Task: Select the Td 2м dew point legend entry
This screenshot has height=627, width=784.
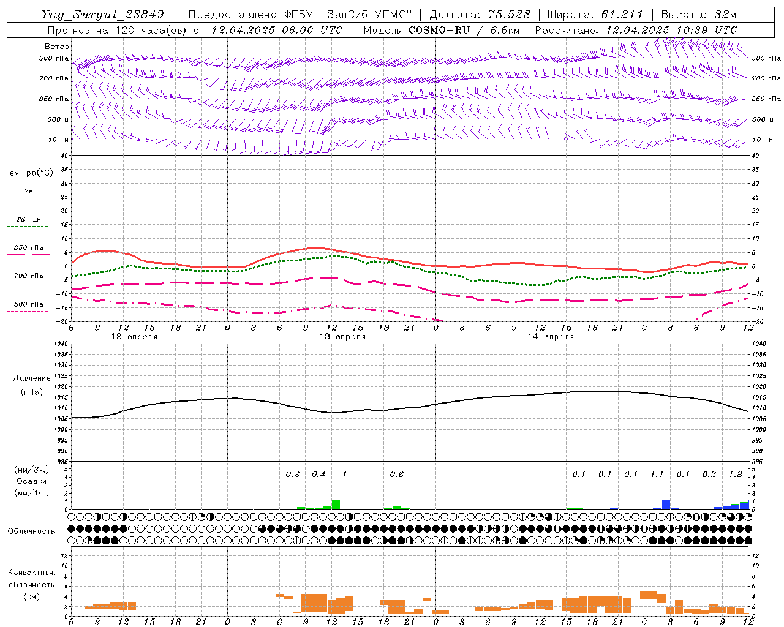Action: tap(28, 219)
